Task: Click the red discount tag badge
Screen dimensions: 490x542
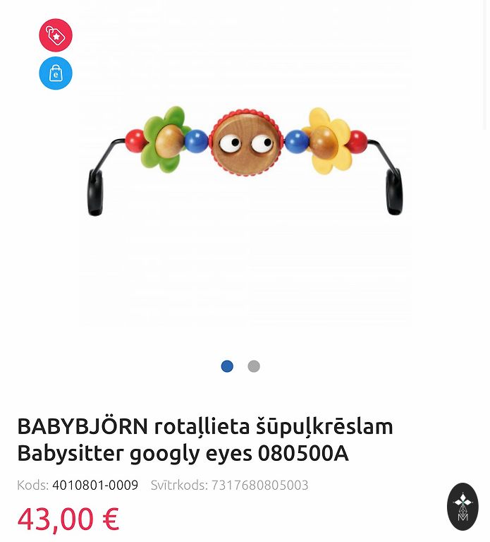Action: [x=56, y=35]
